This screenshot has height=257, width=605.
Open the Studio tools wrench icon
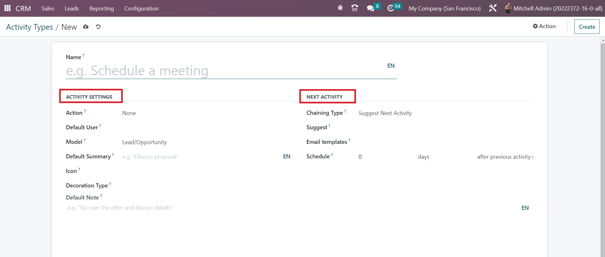click(x=492, y=8)
